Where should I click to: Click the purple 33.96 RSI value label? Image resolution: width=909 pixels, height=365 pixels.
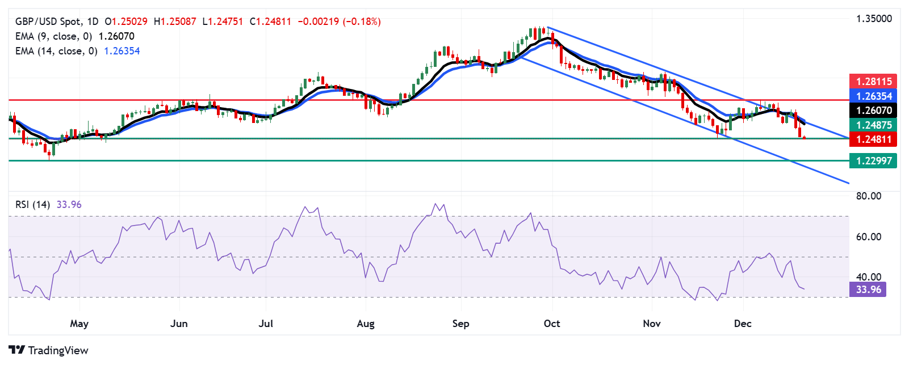coord(868,290)
